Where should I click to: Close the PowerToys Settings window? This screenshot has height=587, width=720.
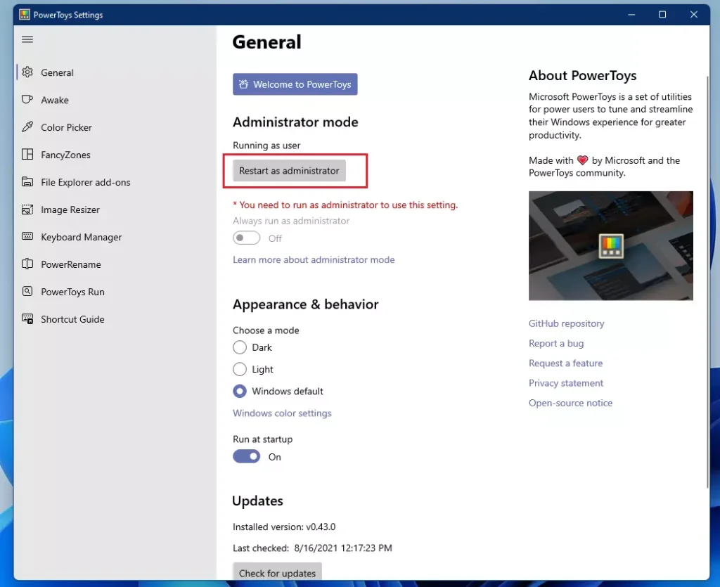[x=694, y=15]
